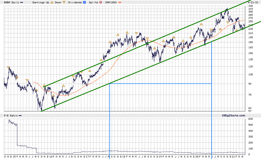The width and height of the screenshot is (261, 159).
Task: Click the 135 price axis value
Action: point(251,59)
